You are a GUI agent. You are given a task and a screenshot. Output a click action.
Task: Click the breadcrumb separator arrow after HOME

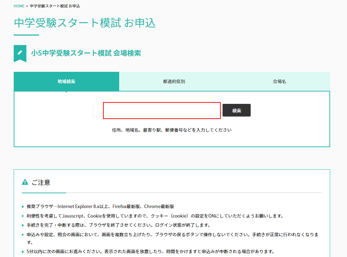[x=27, y=6]
